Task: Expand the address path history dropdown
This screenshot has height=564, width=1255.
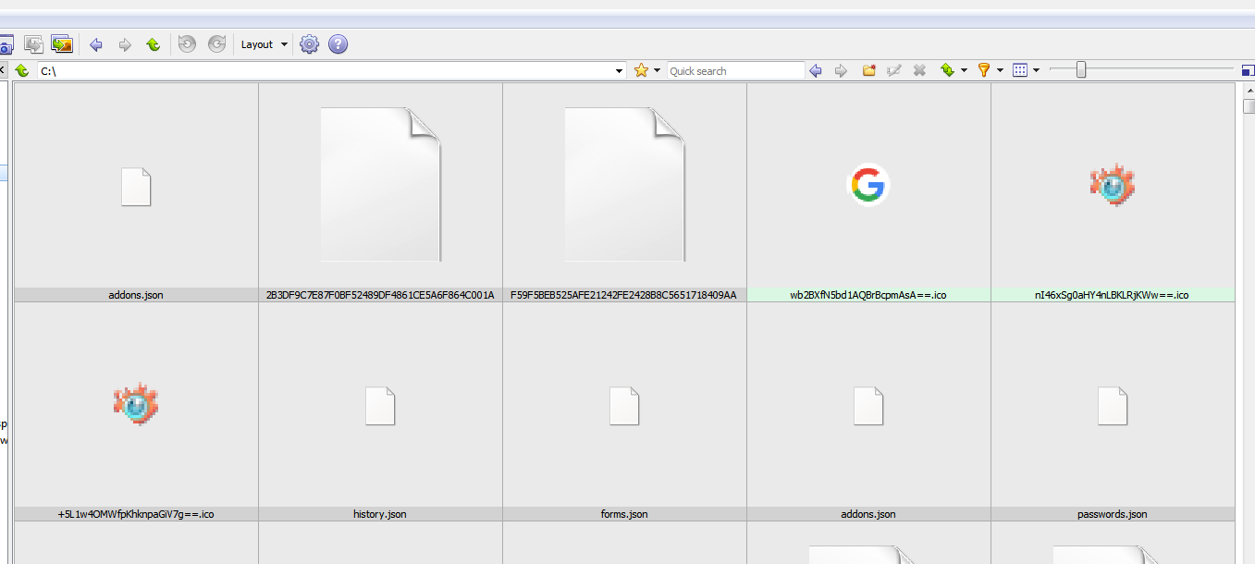Action: click(x=620, y=71)
